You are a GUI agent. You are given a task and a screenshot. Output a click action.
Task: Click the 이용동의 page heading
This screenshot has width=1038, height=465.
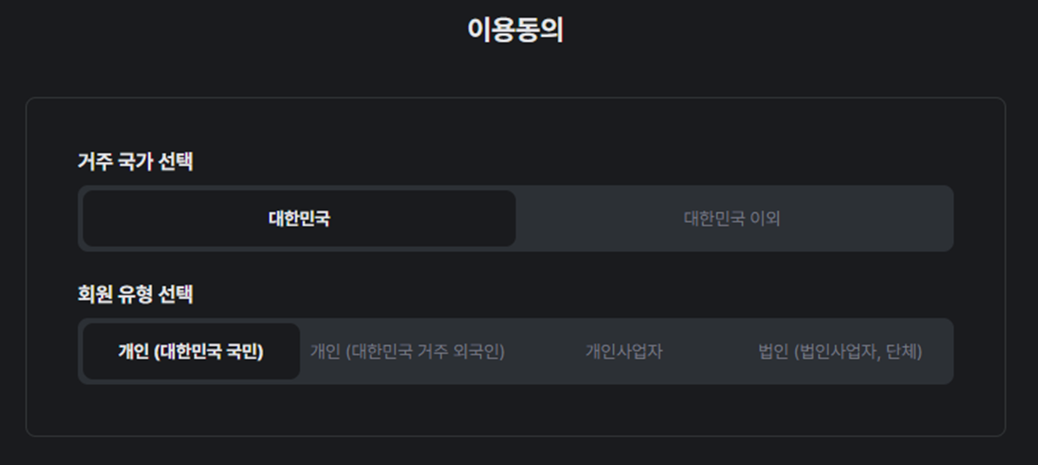[516, 30]
